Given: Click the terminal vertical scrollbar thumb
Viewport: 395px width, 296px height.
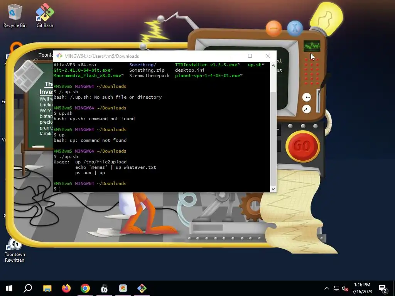Looking at the screenshot, I should pos(273,139).
